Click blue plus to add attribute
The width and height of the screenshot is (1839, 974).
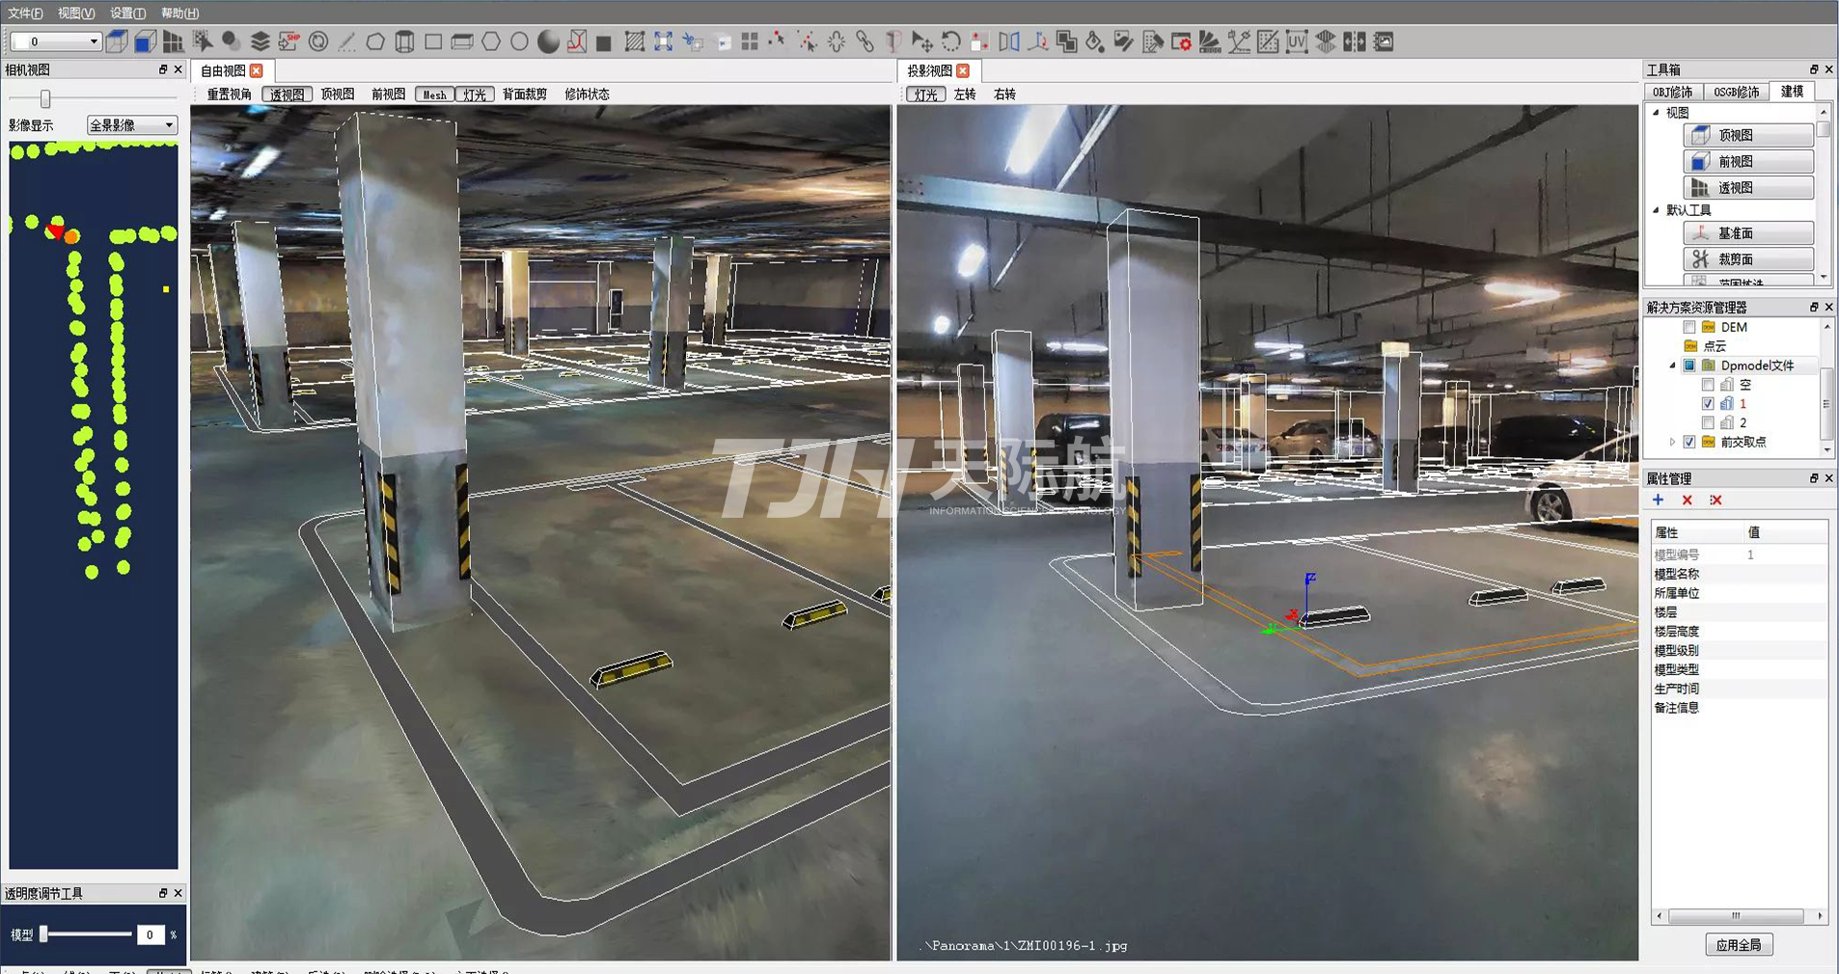1658,500
